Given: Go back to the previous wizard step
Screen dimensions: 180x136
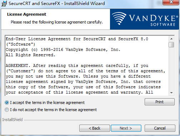Looking at the screenshot, I should pos(95,128).
